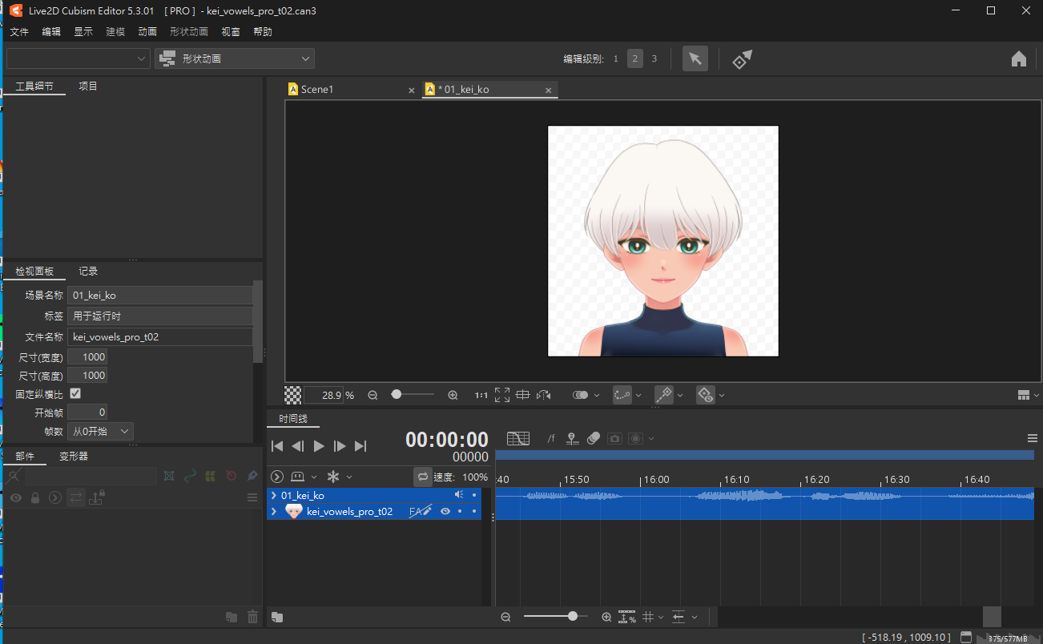
Task: Click the timeline hamburger menu icon
Action: [1032, 438]
